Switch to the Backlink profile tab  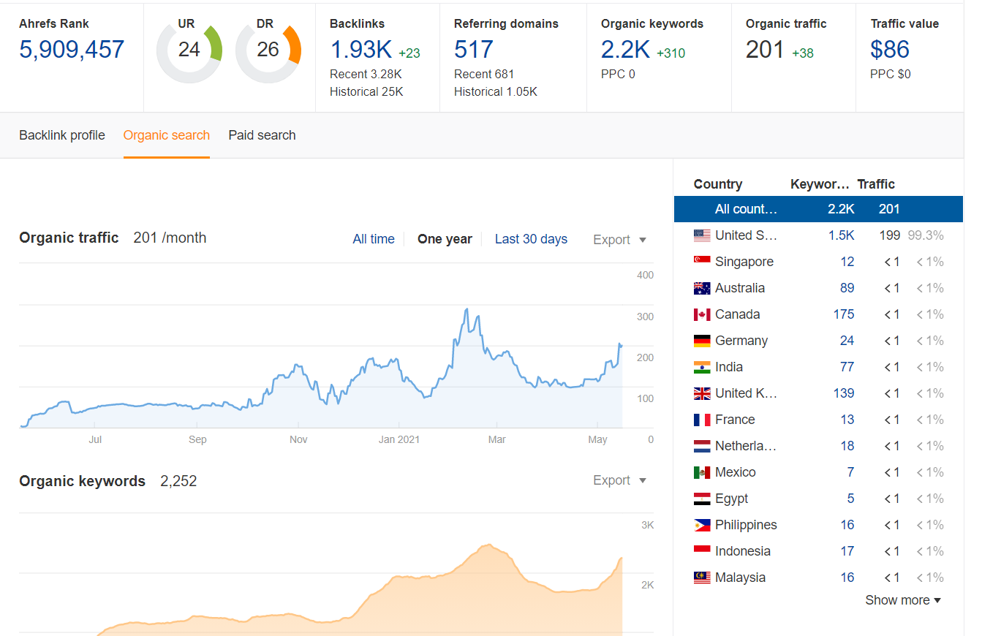62,135
